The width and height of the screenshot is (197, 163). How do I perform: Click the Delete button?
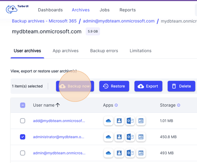coord(182,86)
